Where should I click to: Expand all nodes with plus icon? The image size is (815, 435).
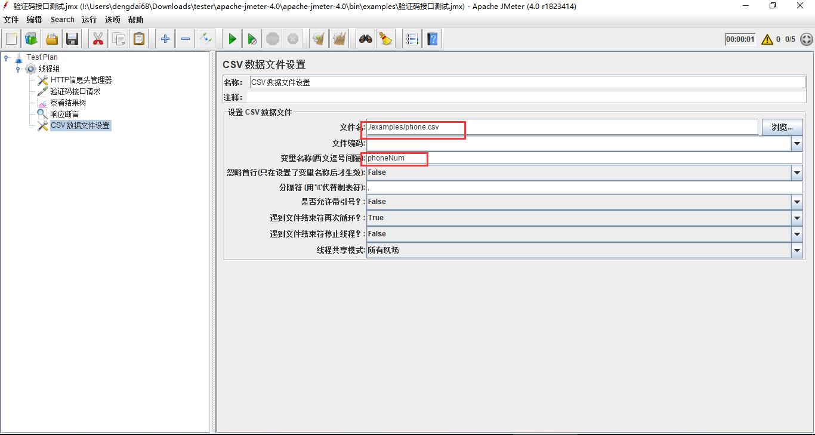[165, 39]
